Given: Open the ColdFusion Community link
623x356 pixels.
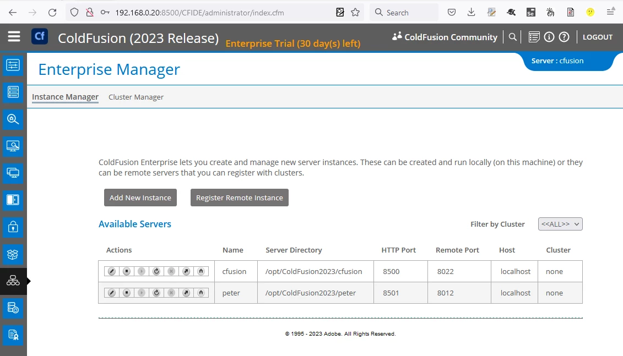Looking at the screenshot, I should click(445, 37).
